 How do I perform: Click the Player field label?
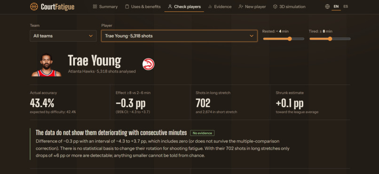coord(107,25)
